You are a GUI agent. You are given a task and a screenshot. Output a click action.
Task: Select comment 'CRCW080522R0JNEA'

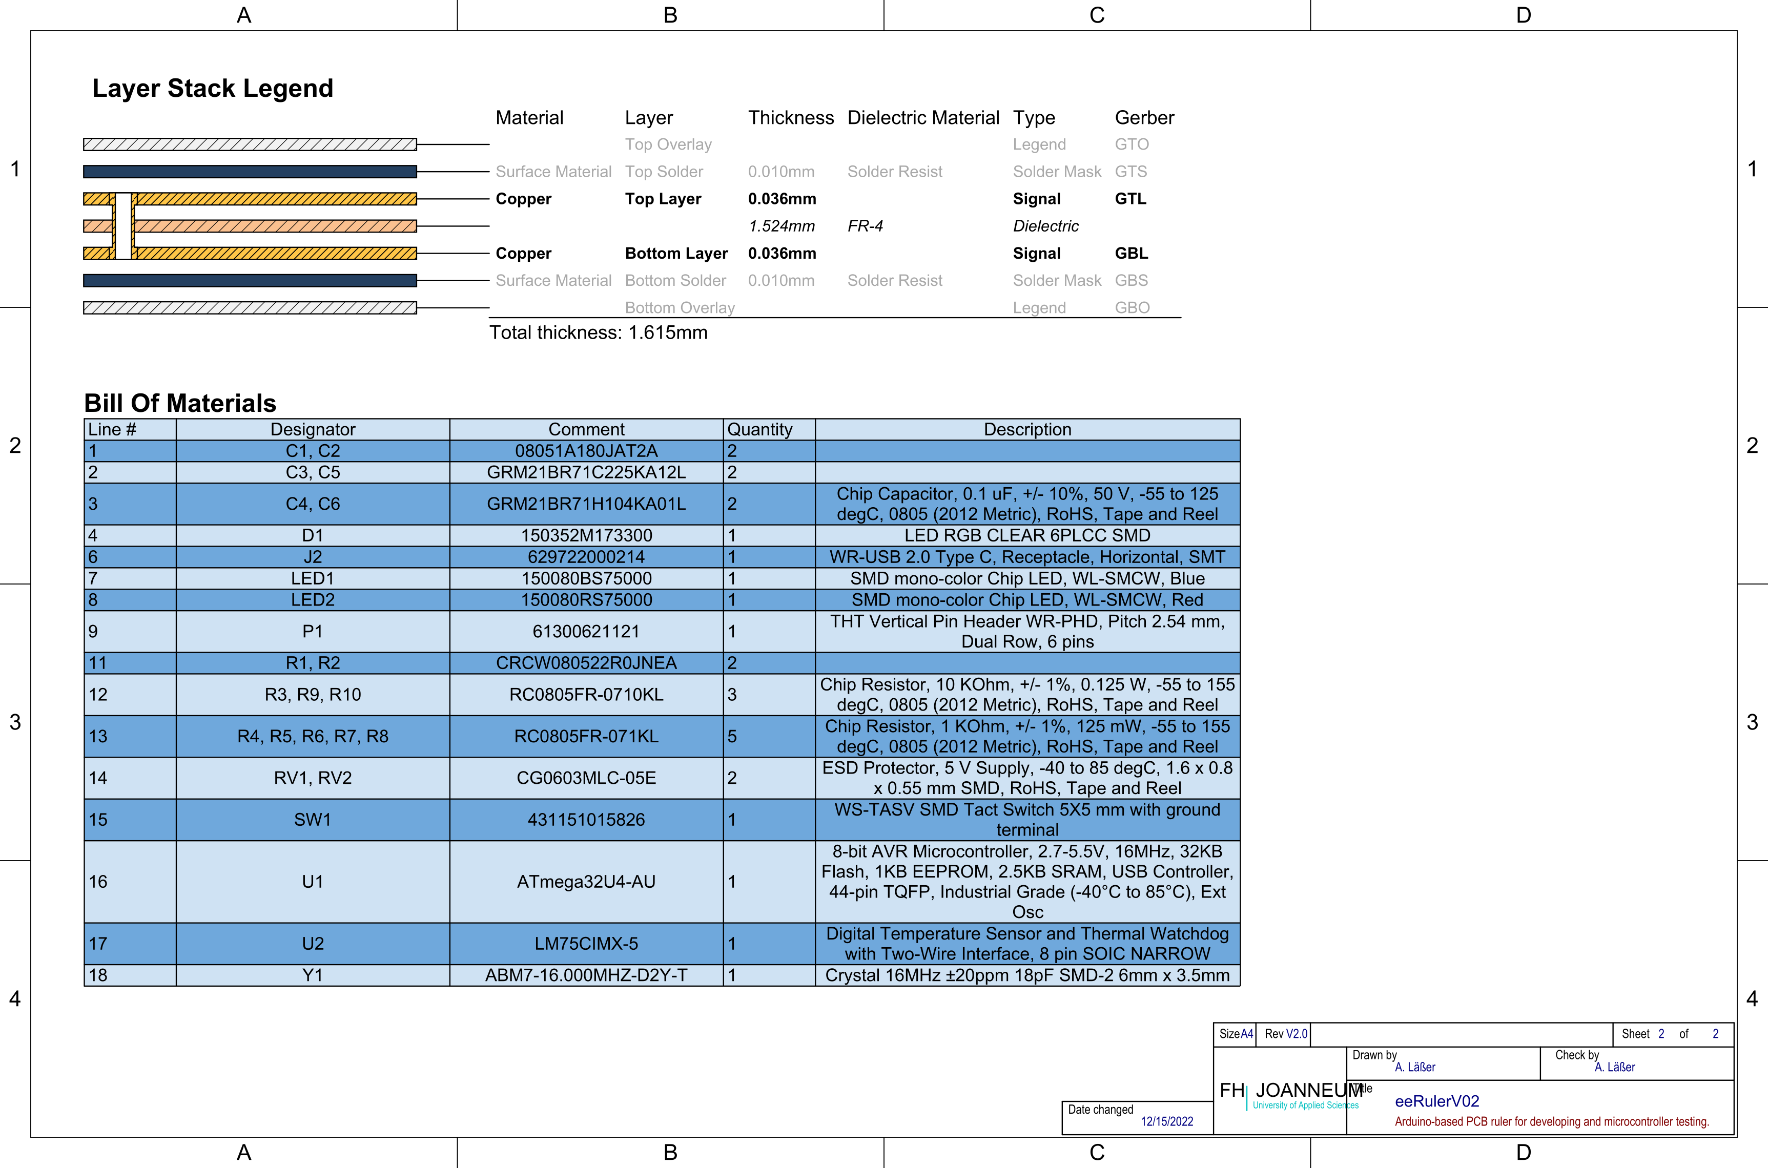586,663
